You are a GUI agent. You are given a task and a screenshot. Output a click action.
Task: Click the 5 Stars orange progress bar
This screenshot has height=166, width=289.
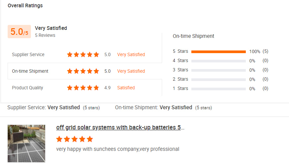click(x=218, y=51)
